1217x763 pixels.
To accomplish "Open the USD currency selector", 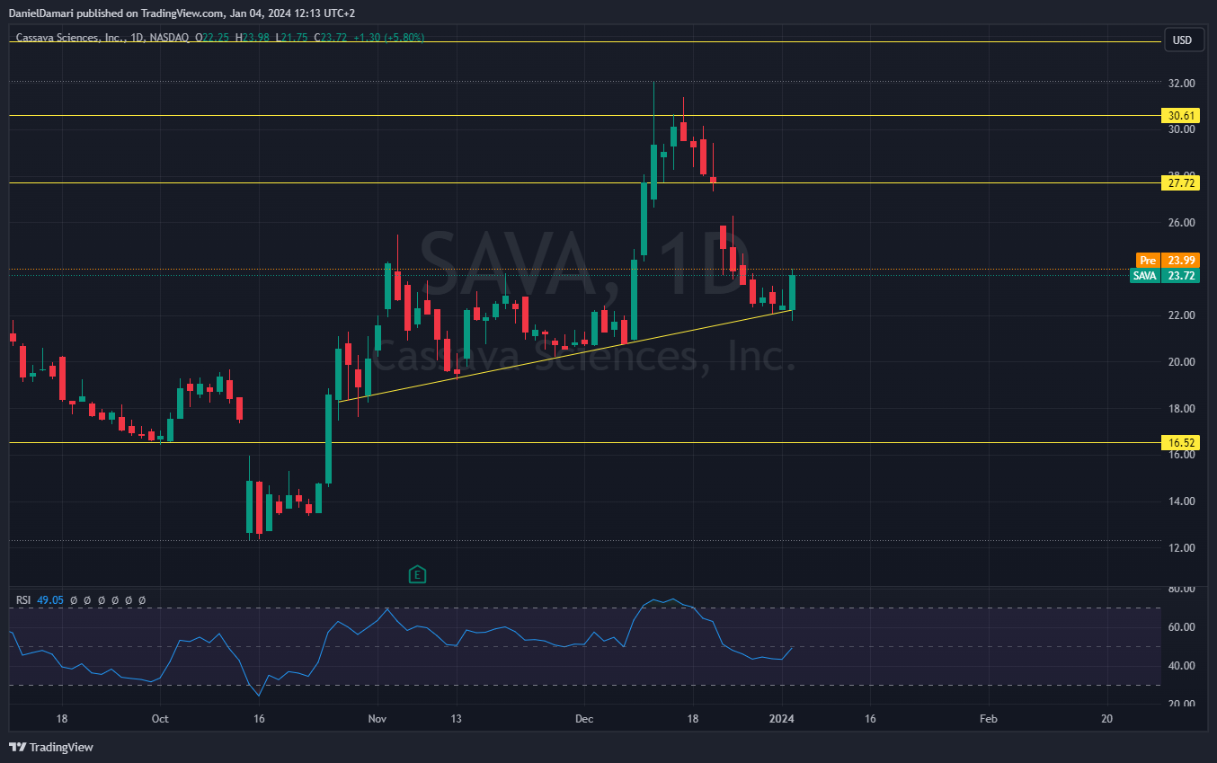I will click(1183, 40).
